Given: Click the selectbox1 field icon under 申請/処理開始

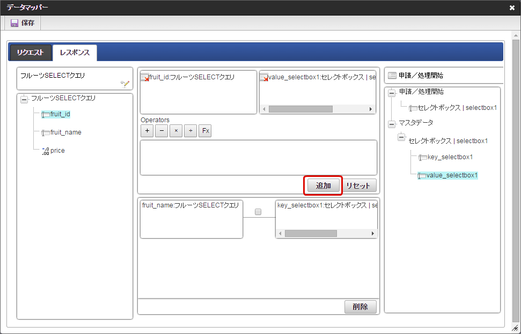Looking at the screenshot, I should coord(413,108).
